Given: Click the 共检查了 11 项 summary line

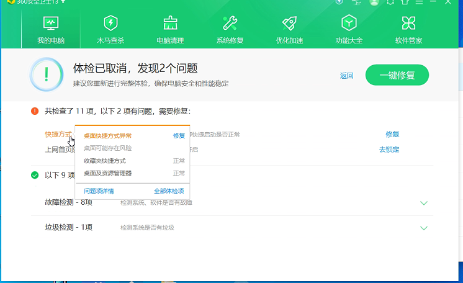Looking at the screenshot, I should tap(117, 111).
